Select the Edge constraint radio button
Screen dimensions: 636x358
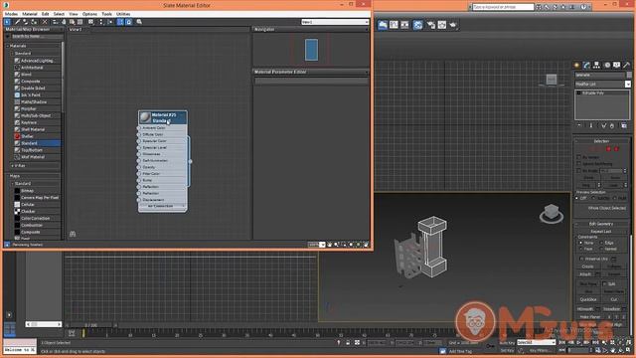(601, 243)
